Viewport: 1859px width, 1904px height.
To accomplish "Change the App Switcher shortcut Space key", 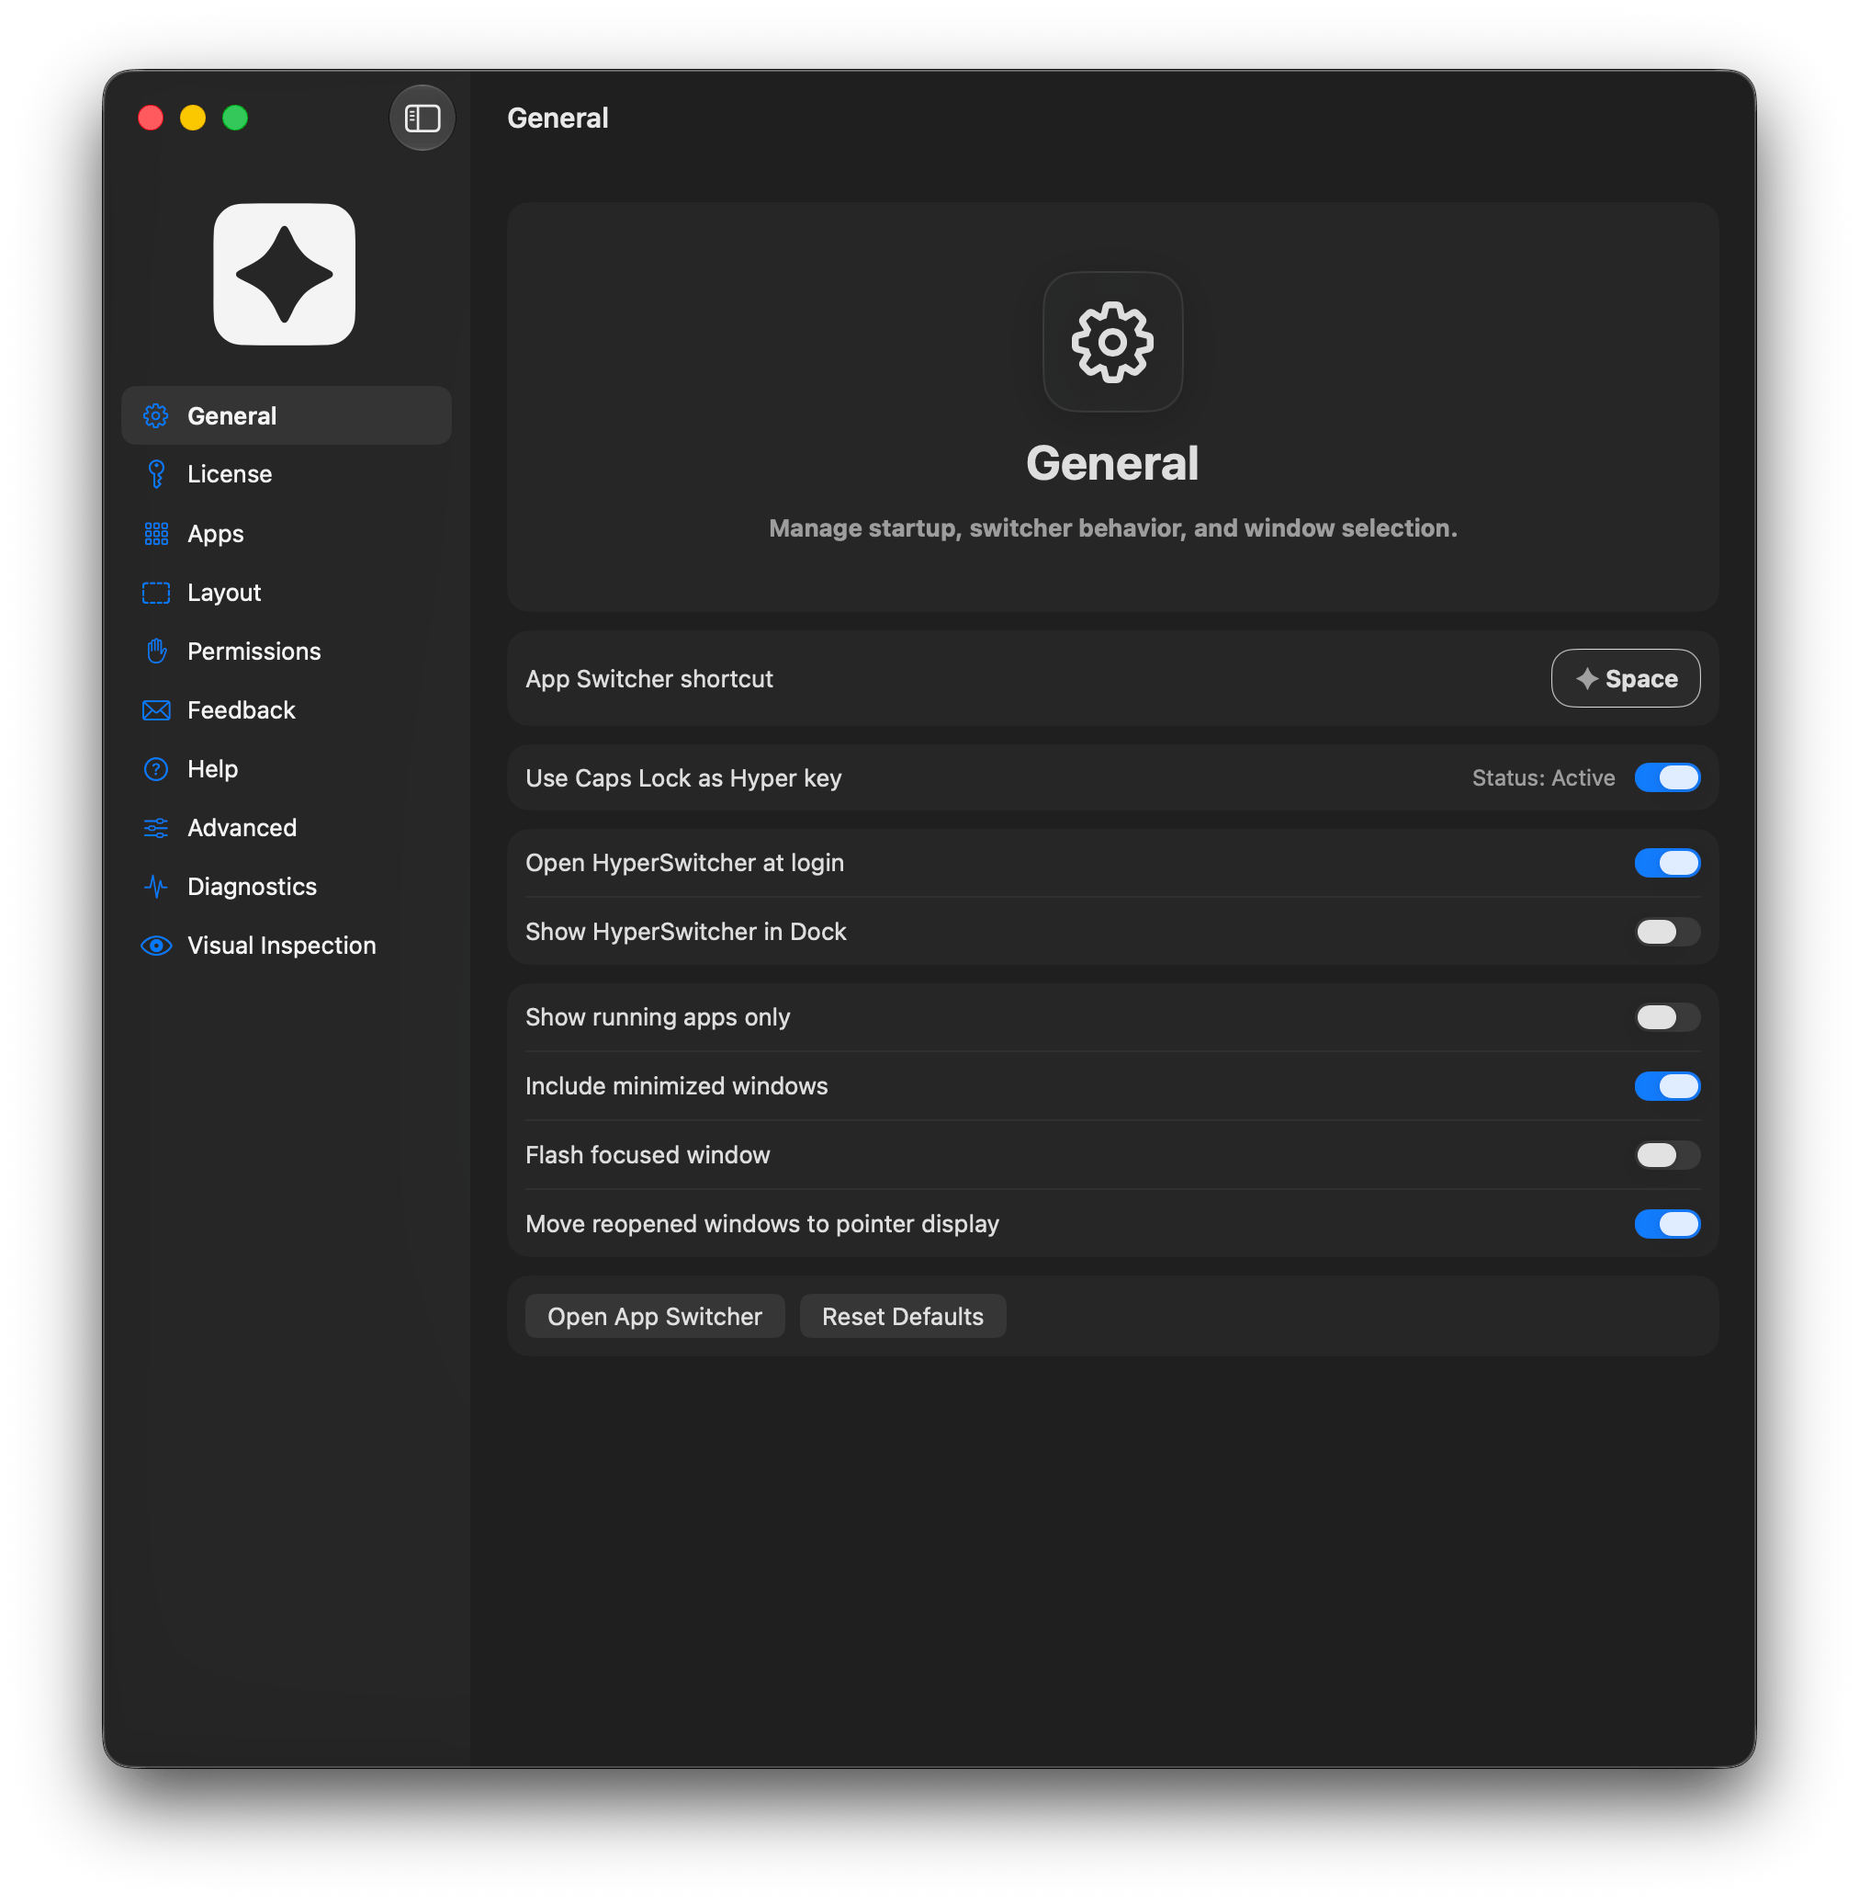I will pyautogui.click(x=1625, y=679).
